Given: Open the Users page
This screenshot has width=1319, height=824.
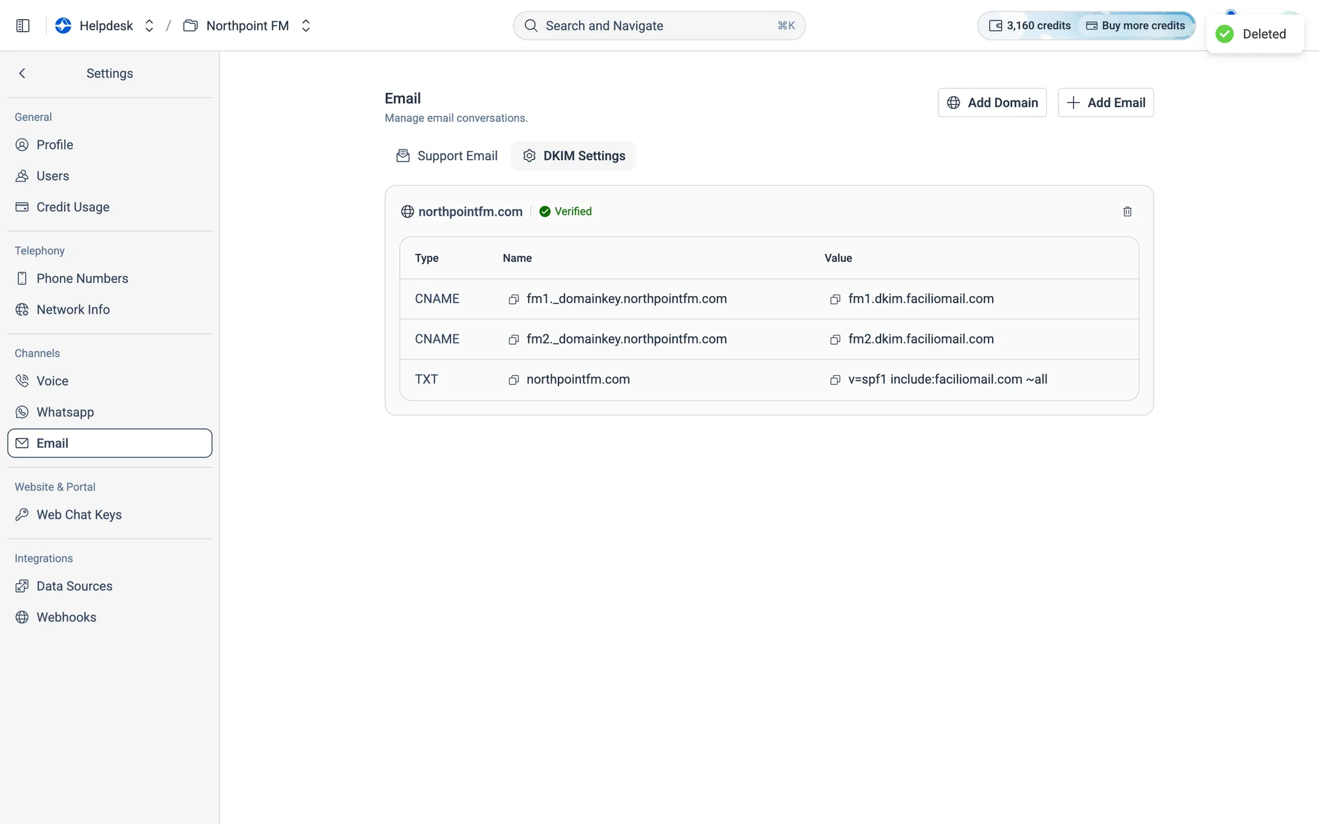Looking at the screenshot, I should coord(109,176).
